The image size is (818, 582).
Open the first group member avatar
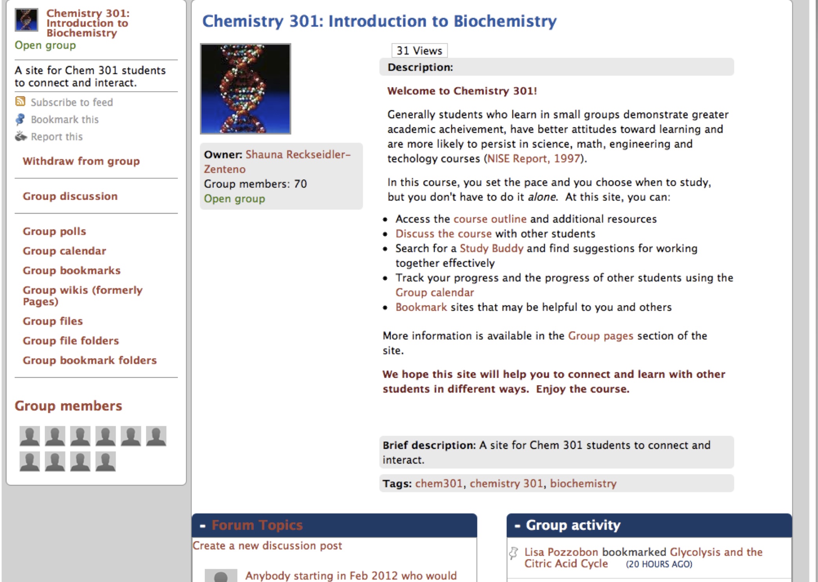[30, 436]
